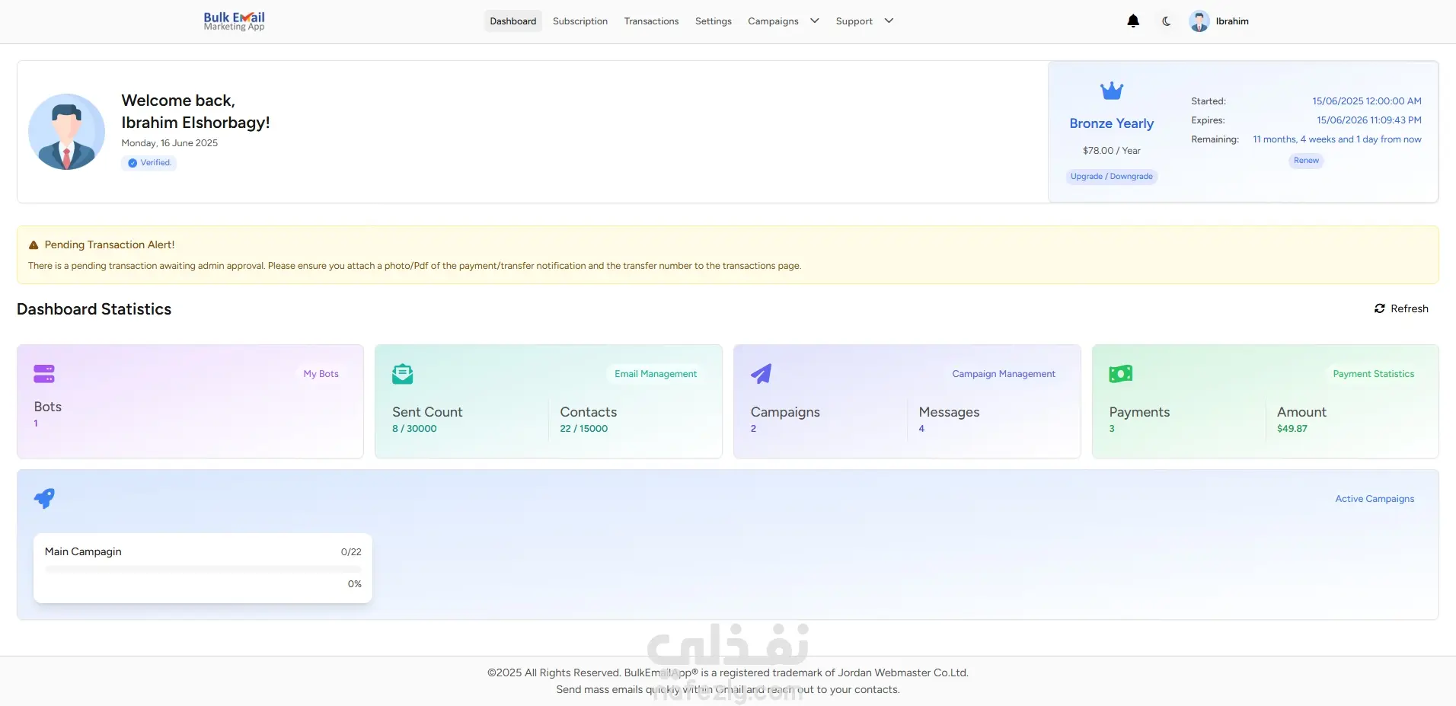Viewport: 1456px width, 706px height.
Task: Go to the Subscription tab
Action: (580, 21)
